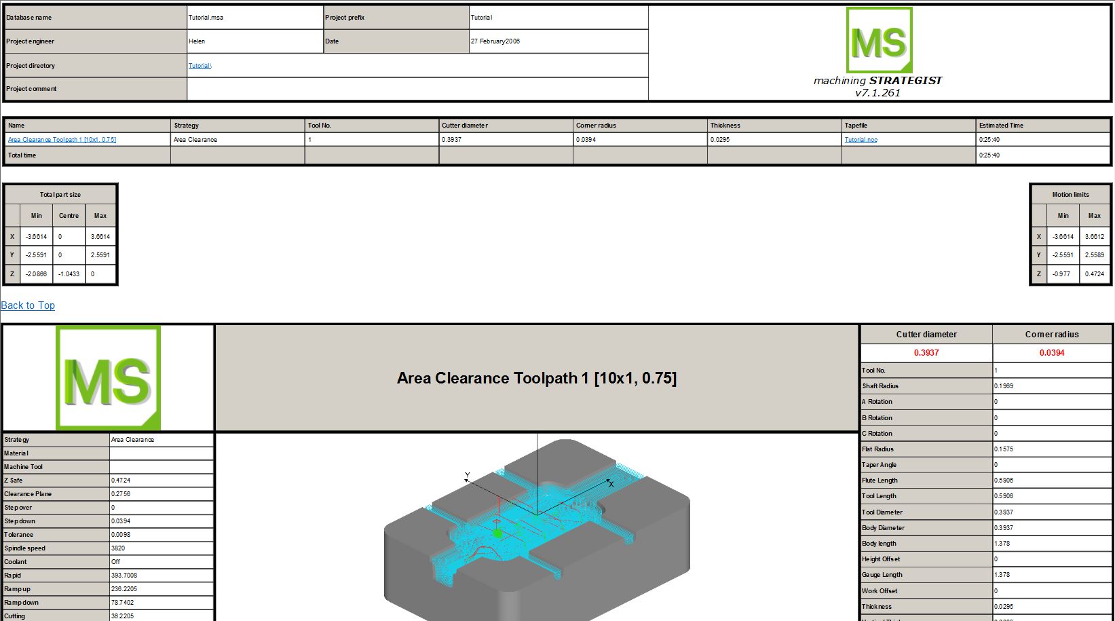Click the empty Project comment field
The height and width of the screenshot is (621, 1115).
pos(417,89)
